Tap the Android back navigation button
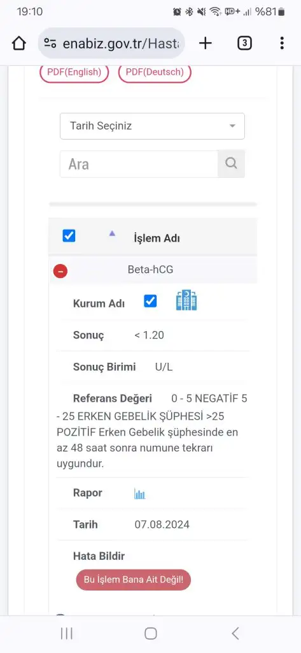 pyautogui.click(x=235, y=633)
